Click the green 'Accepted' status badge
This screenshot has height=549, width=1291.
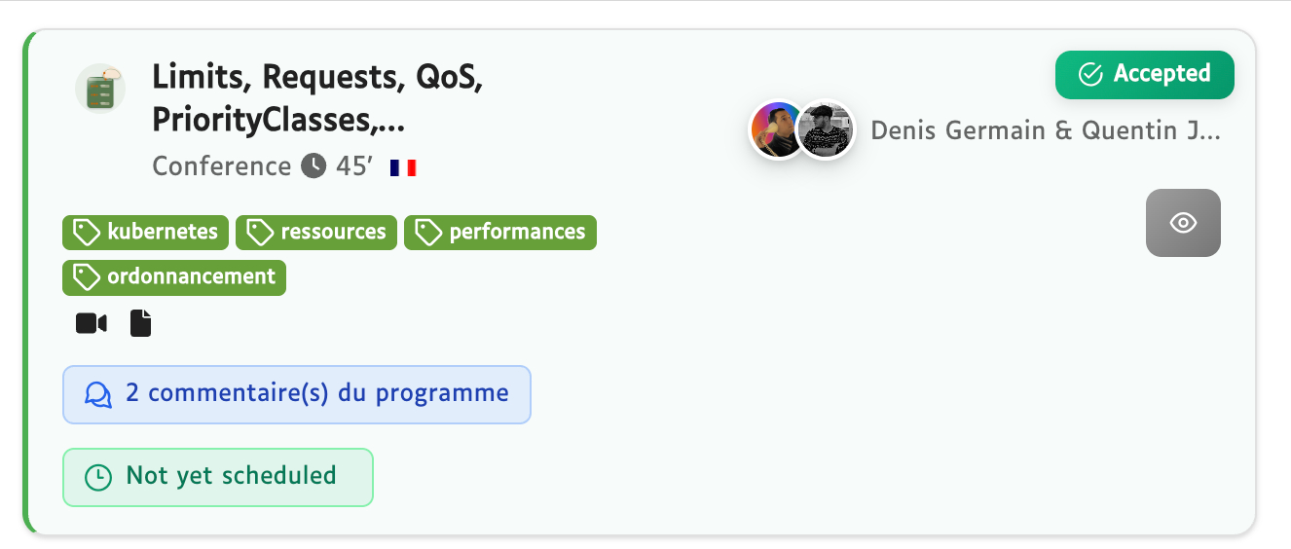click(1145, 75)
